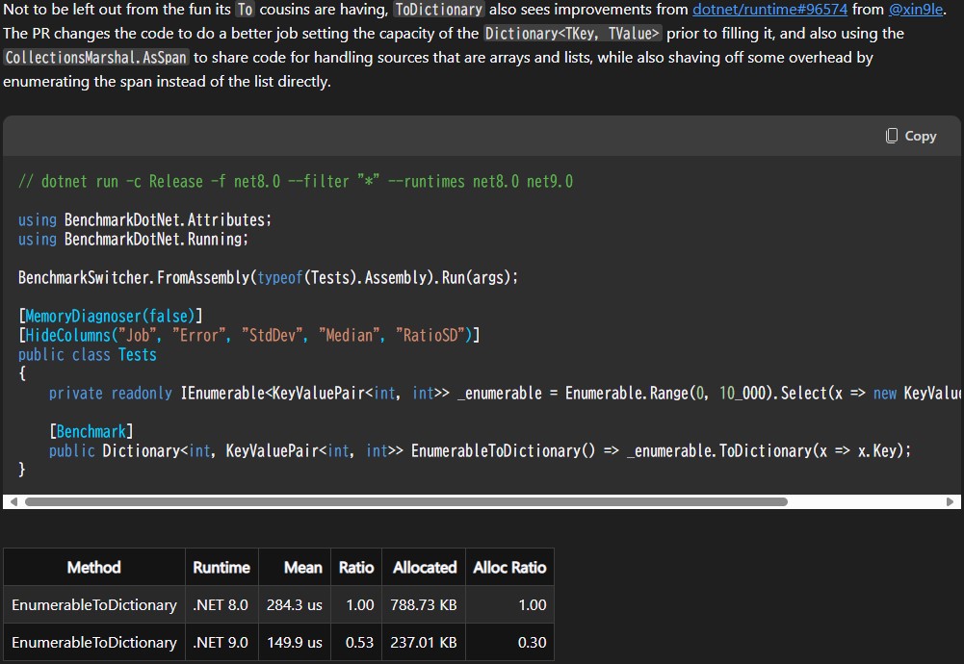964x664 pixels.
Task: Select the 284.3 us mean cell
Action: click(x=295, y=604)
